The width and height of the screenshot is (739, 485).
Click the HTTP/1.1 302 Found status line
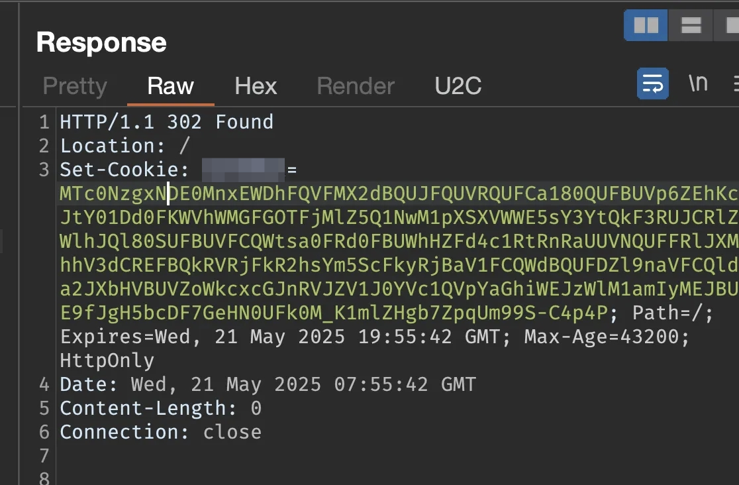167,122
